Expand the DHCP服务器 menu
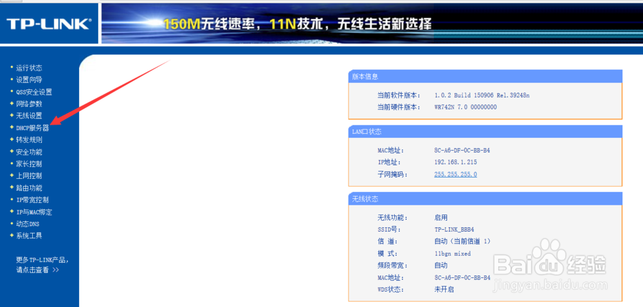 coord(32,127)
